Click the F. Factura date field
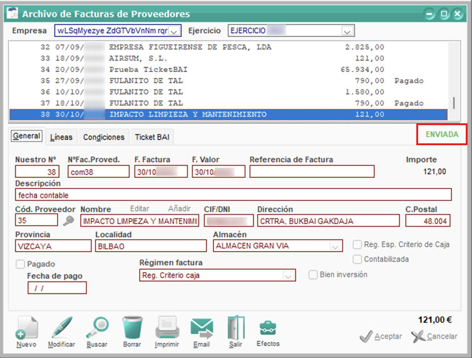Screen dimensions: 472x358 click(x=161, y=171)
